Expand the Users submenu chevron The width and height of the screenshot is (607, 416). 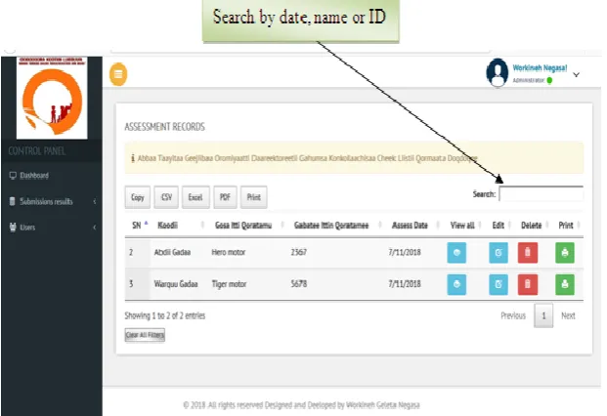tap(95, 228)
